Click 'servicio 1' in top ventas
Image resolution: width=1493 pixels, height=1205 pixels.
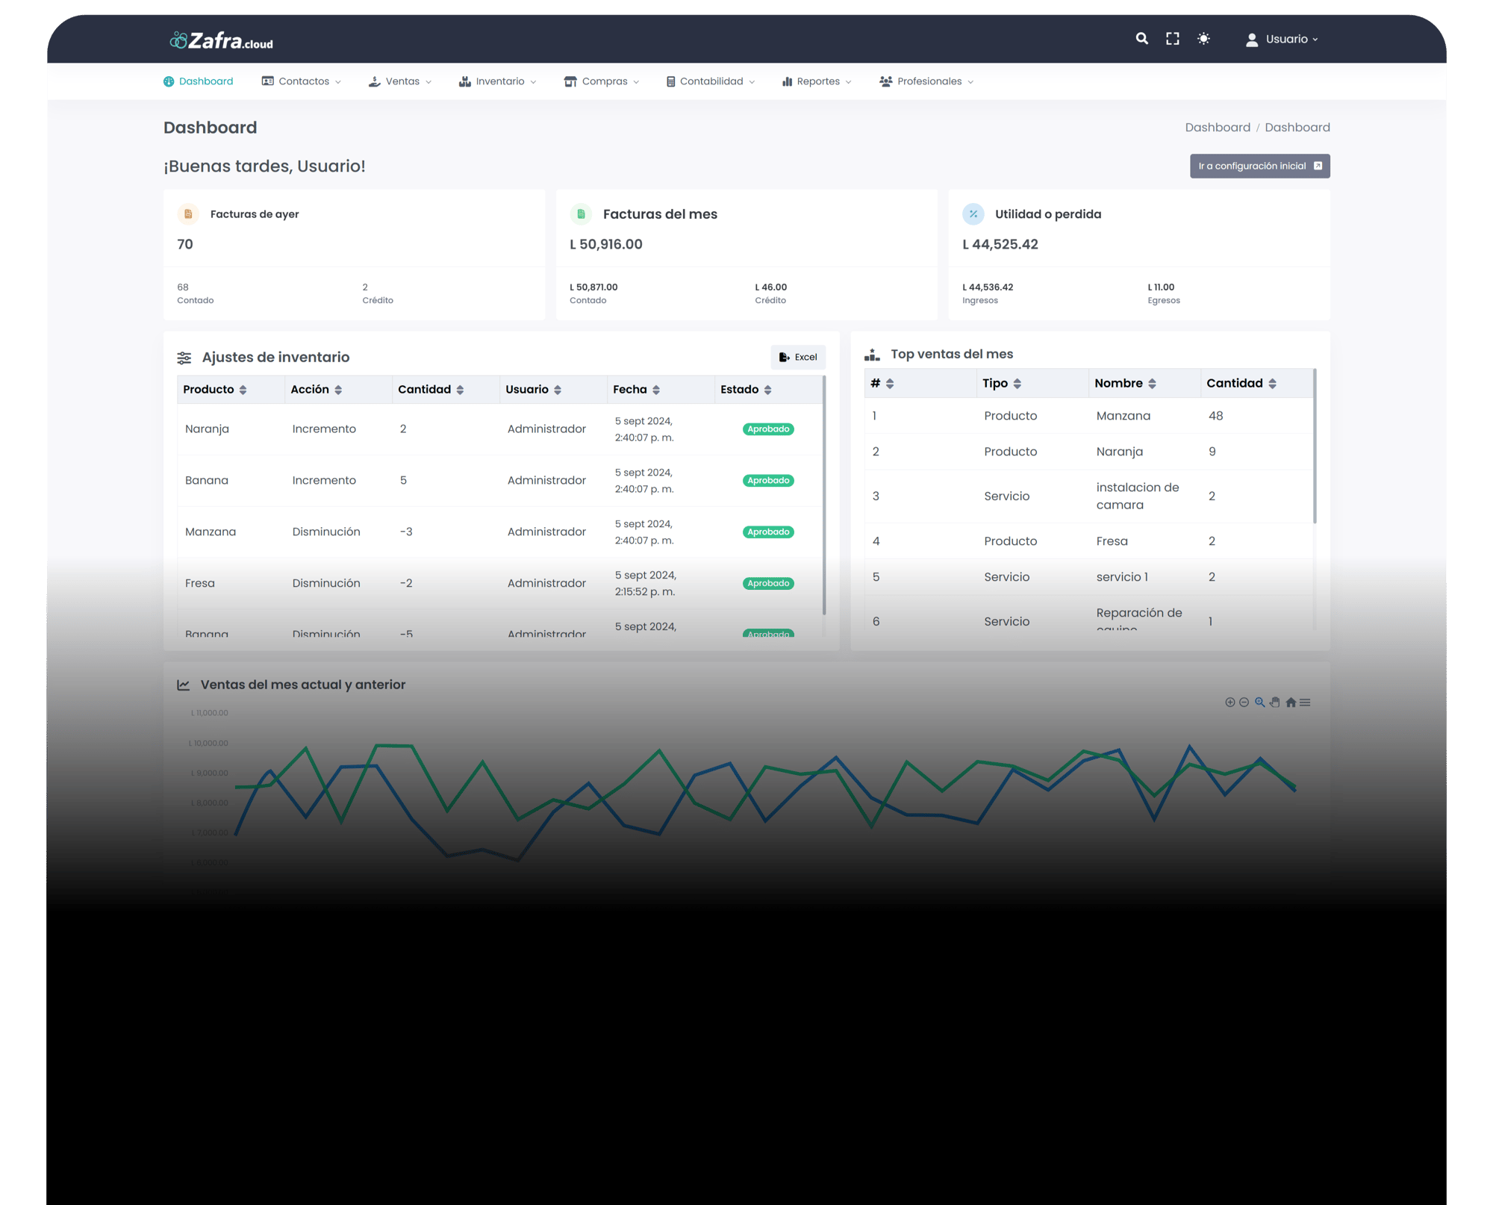click(1122, 577)
